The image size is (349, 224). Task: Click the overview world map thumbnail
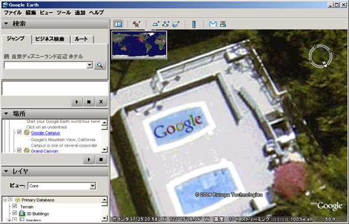point(139,45)
